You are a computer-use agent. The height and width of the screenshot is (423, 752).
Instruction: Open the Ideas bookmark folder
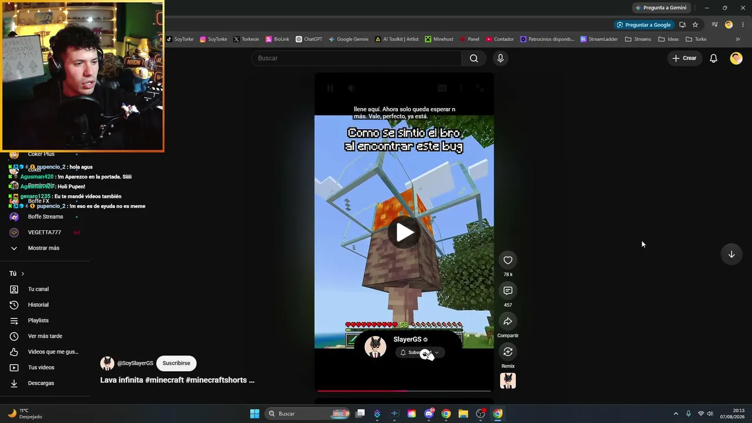point(669,39)
